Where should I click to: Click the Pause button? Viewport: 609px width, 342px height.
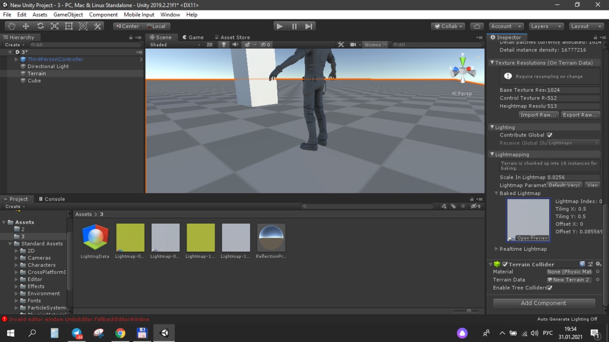click(x=294, y=26)
